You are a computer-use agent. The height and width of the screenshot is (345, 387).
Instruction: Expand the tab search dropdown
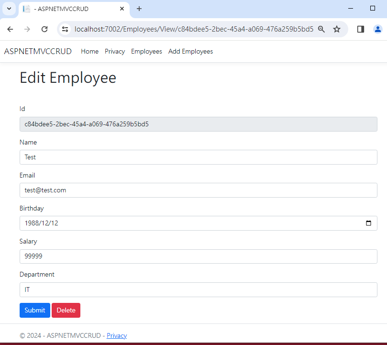tap(9, 9)
